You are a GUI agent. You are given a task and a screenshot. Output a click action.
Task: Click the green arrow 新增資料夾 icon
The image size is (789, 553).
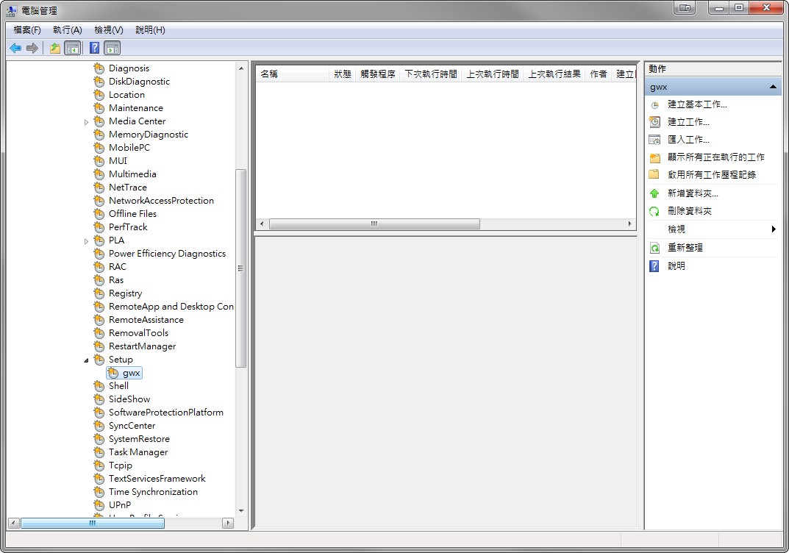coord(654,193)
